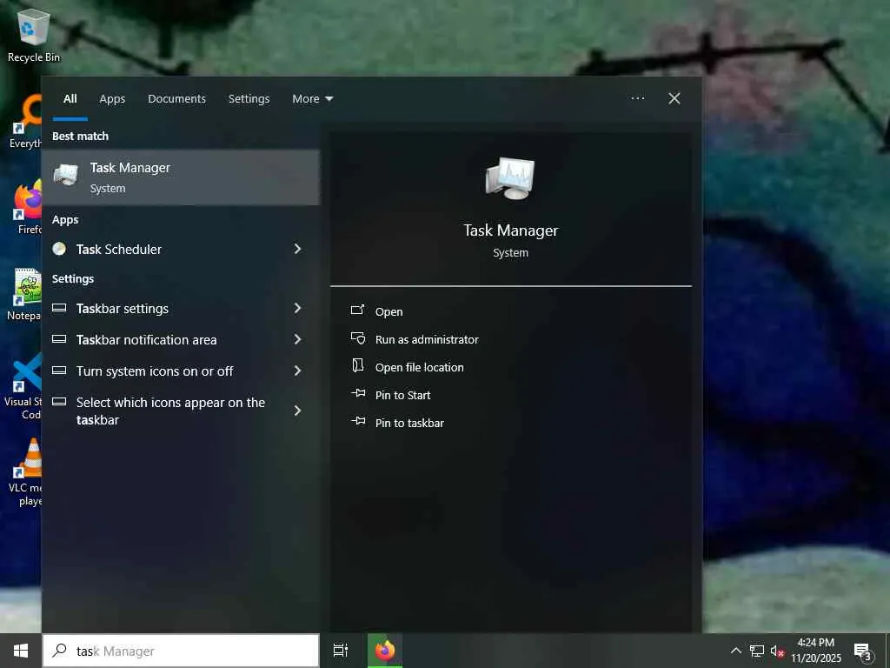890x668 pixels.
Task: Switch to the Documents search tab
Action: 176,99
